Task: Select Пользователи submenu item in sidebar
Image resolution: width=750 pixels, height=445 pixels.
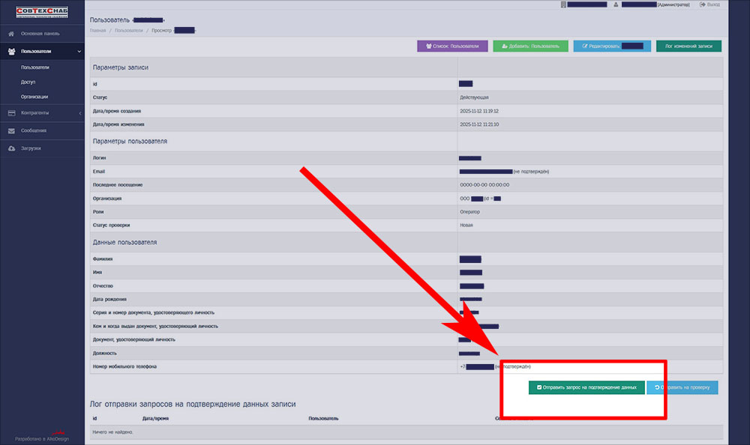Action: click(x=36, y=67)
